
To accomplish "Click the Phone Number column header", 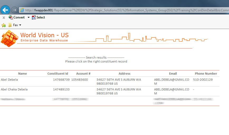I will pyautogui.click(x=206, y=74).
